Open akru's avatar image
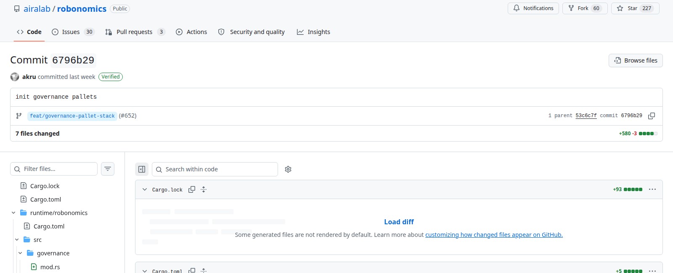673x273 pixels. coord(15,77)
